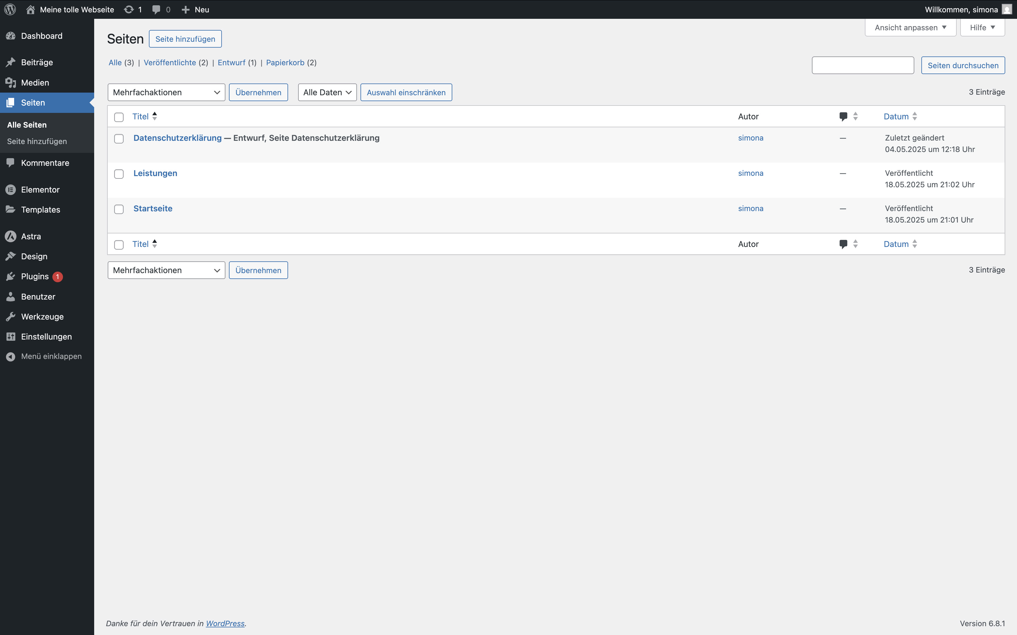Open the updates icon in admin bar
Image resolution: width=1017 pixels, height=635 pixels.
tap(129, 9)
